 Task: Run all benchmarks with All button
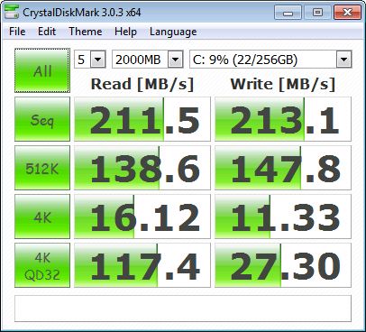[42, 70]
